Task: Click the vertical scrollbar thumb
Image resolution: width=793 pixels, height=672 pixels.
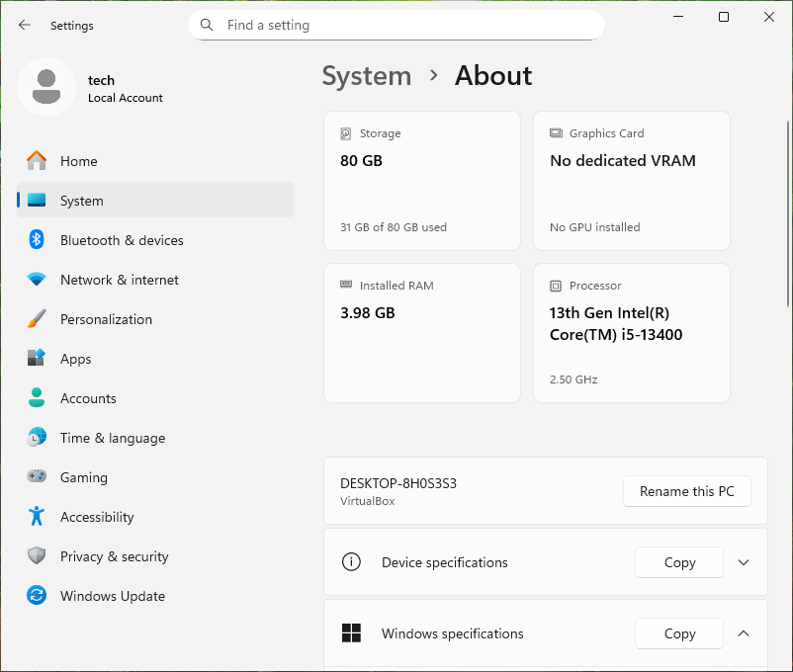Action: pos(788,213)
